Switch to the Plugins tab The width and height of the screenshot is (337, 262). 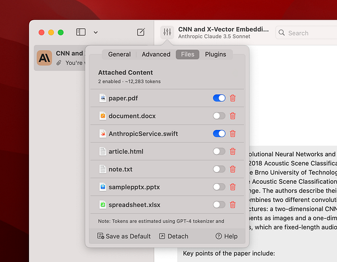[x=215, y=54]
